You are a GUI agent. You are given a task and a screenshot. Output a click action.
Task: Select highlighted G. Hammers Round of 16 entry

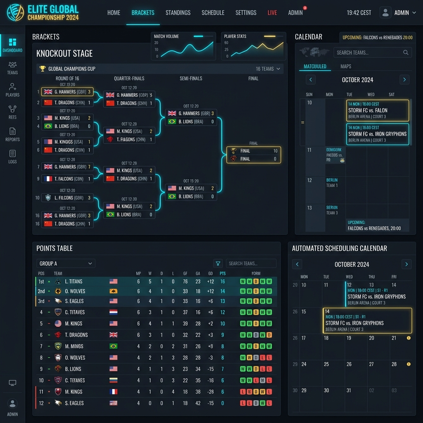coord(67,92)
